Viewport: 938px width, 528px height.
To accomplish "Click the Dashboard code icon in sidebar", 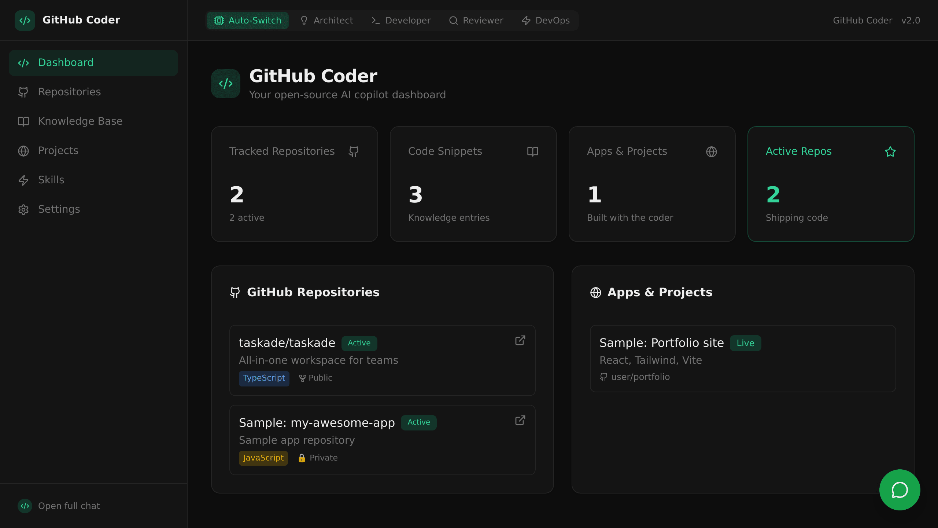I will coord(23,63).
